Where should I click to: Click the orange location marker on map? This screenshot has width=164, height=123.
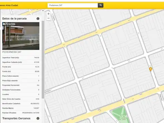click(151, 69)
